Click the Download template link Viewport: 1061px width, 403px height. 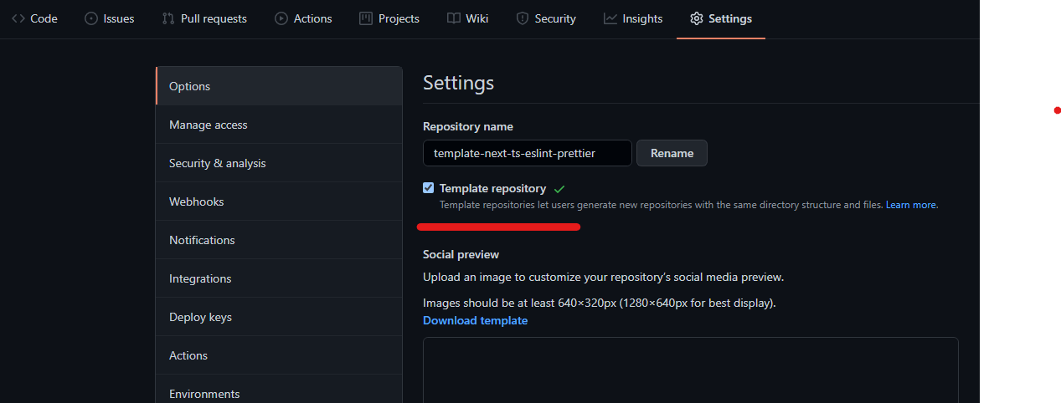click(475, 320)
